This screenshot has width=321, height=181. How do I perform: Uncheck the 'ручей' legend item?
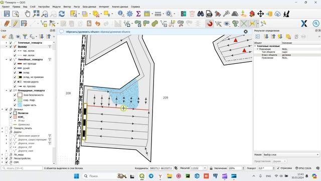(x=15, y=68)
